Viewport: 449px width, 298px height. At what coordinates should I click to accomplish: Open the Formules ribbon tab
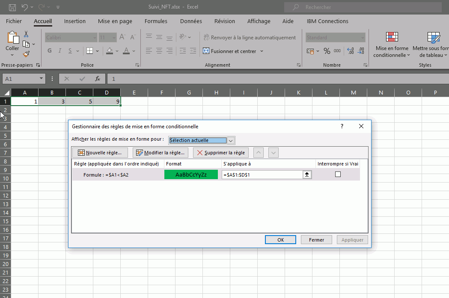[x=156, y=21]
